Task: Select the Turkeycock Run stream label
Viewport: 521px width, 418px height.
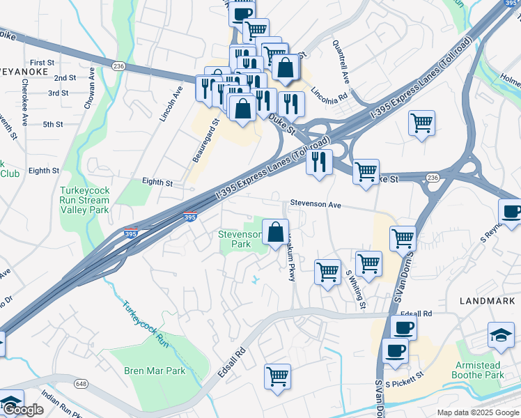Action: click(x=145, y=324)
